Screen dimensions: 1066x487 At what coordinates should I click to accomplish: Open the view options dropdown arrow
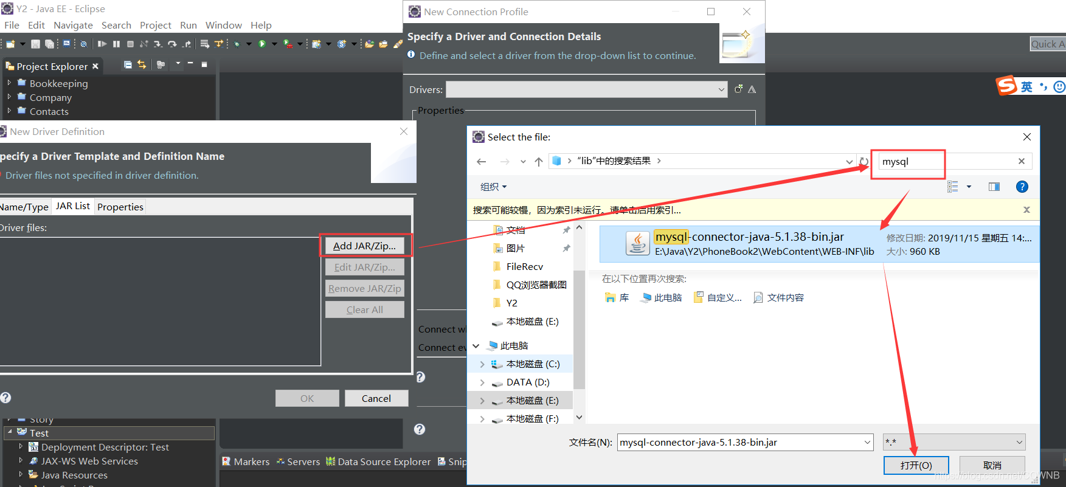click(x=969, y=187)
